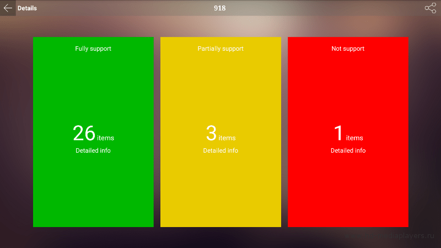Click the Fully support heading
441x248 pixels.
pos(93,48)
